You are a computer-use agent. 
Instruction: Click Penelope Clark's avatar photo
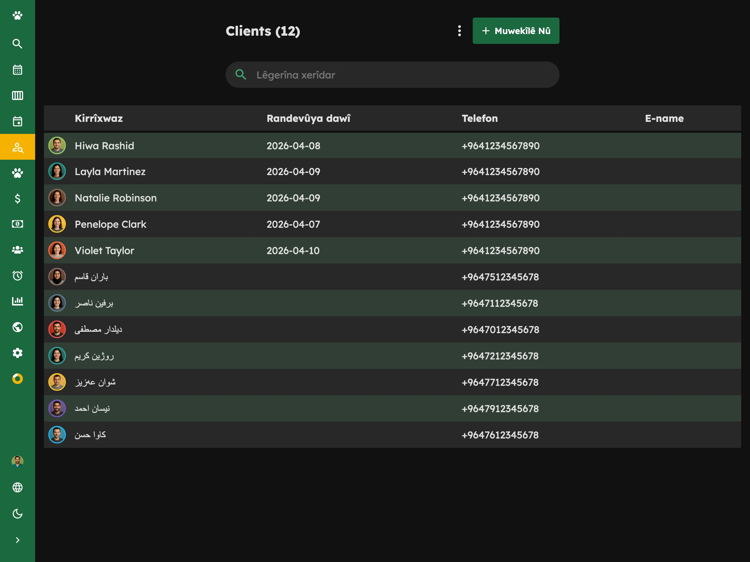click(57, 224)
